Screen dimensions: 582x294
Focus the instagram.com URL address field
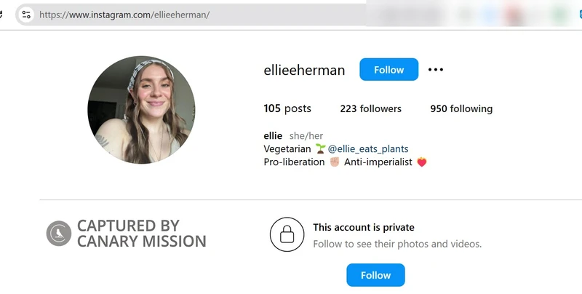(201, 15)
